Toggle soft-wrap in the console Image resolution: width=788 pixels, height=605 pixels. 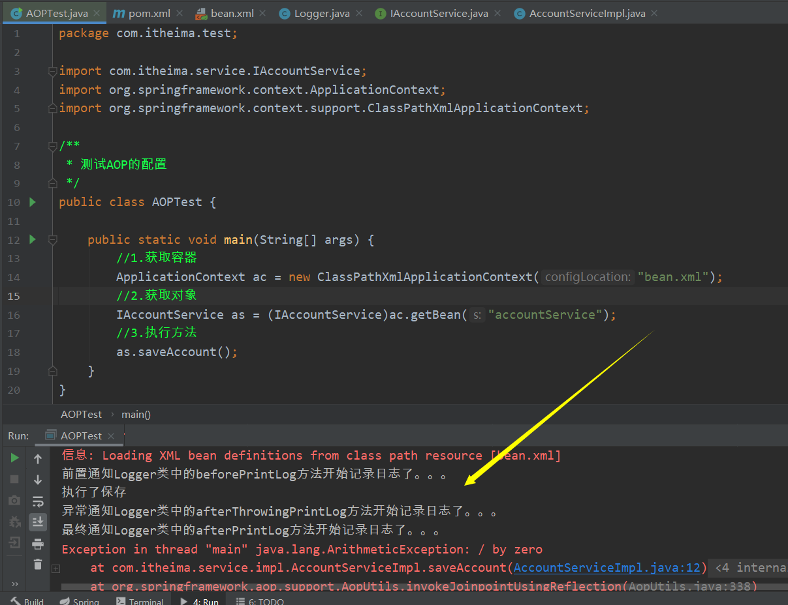(x=38, y=501)
